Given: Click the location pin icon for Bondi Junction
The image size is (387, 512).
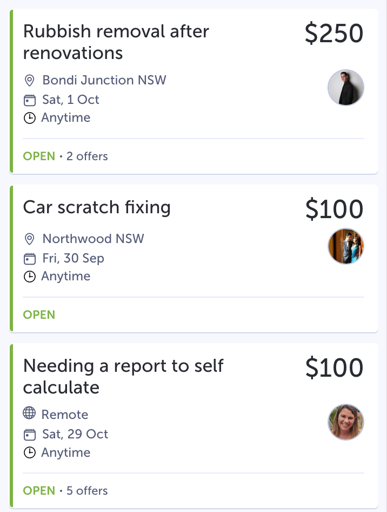Looking at the screenshot, I should (31, 80).
